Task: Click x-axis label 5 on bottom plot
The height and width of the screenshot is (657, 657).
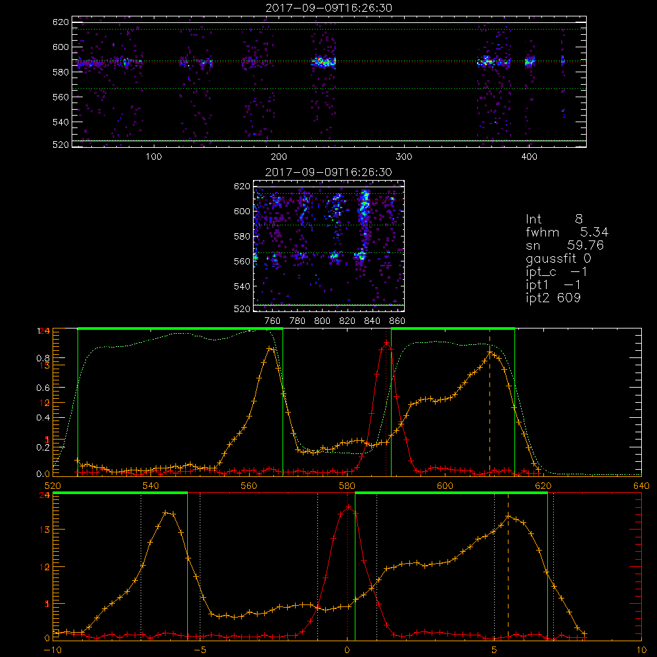Action: (495, 650)
